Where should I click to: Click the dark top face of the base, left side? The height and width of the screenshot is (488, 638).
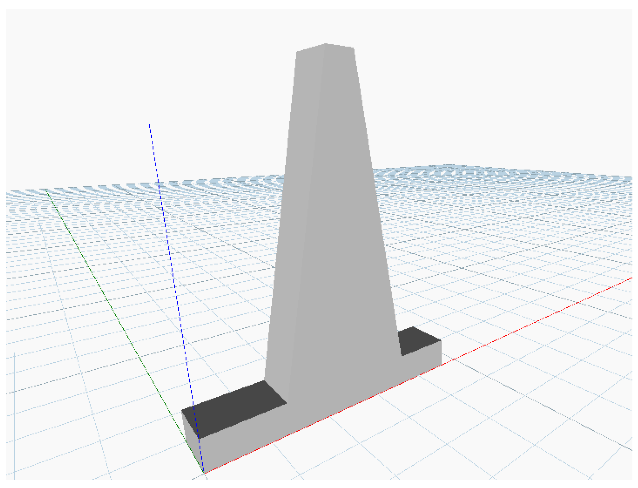click(x=233, y=409)
